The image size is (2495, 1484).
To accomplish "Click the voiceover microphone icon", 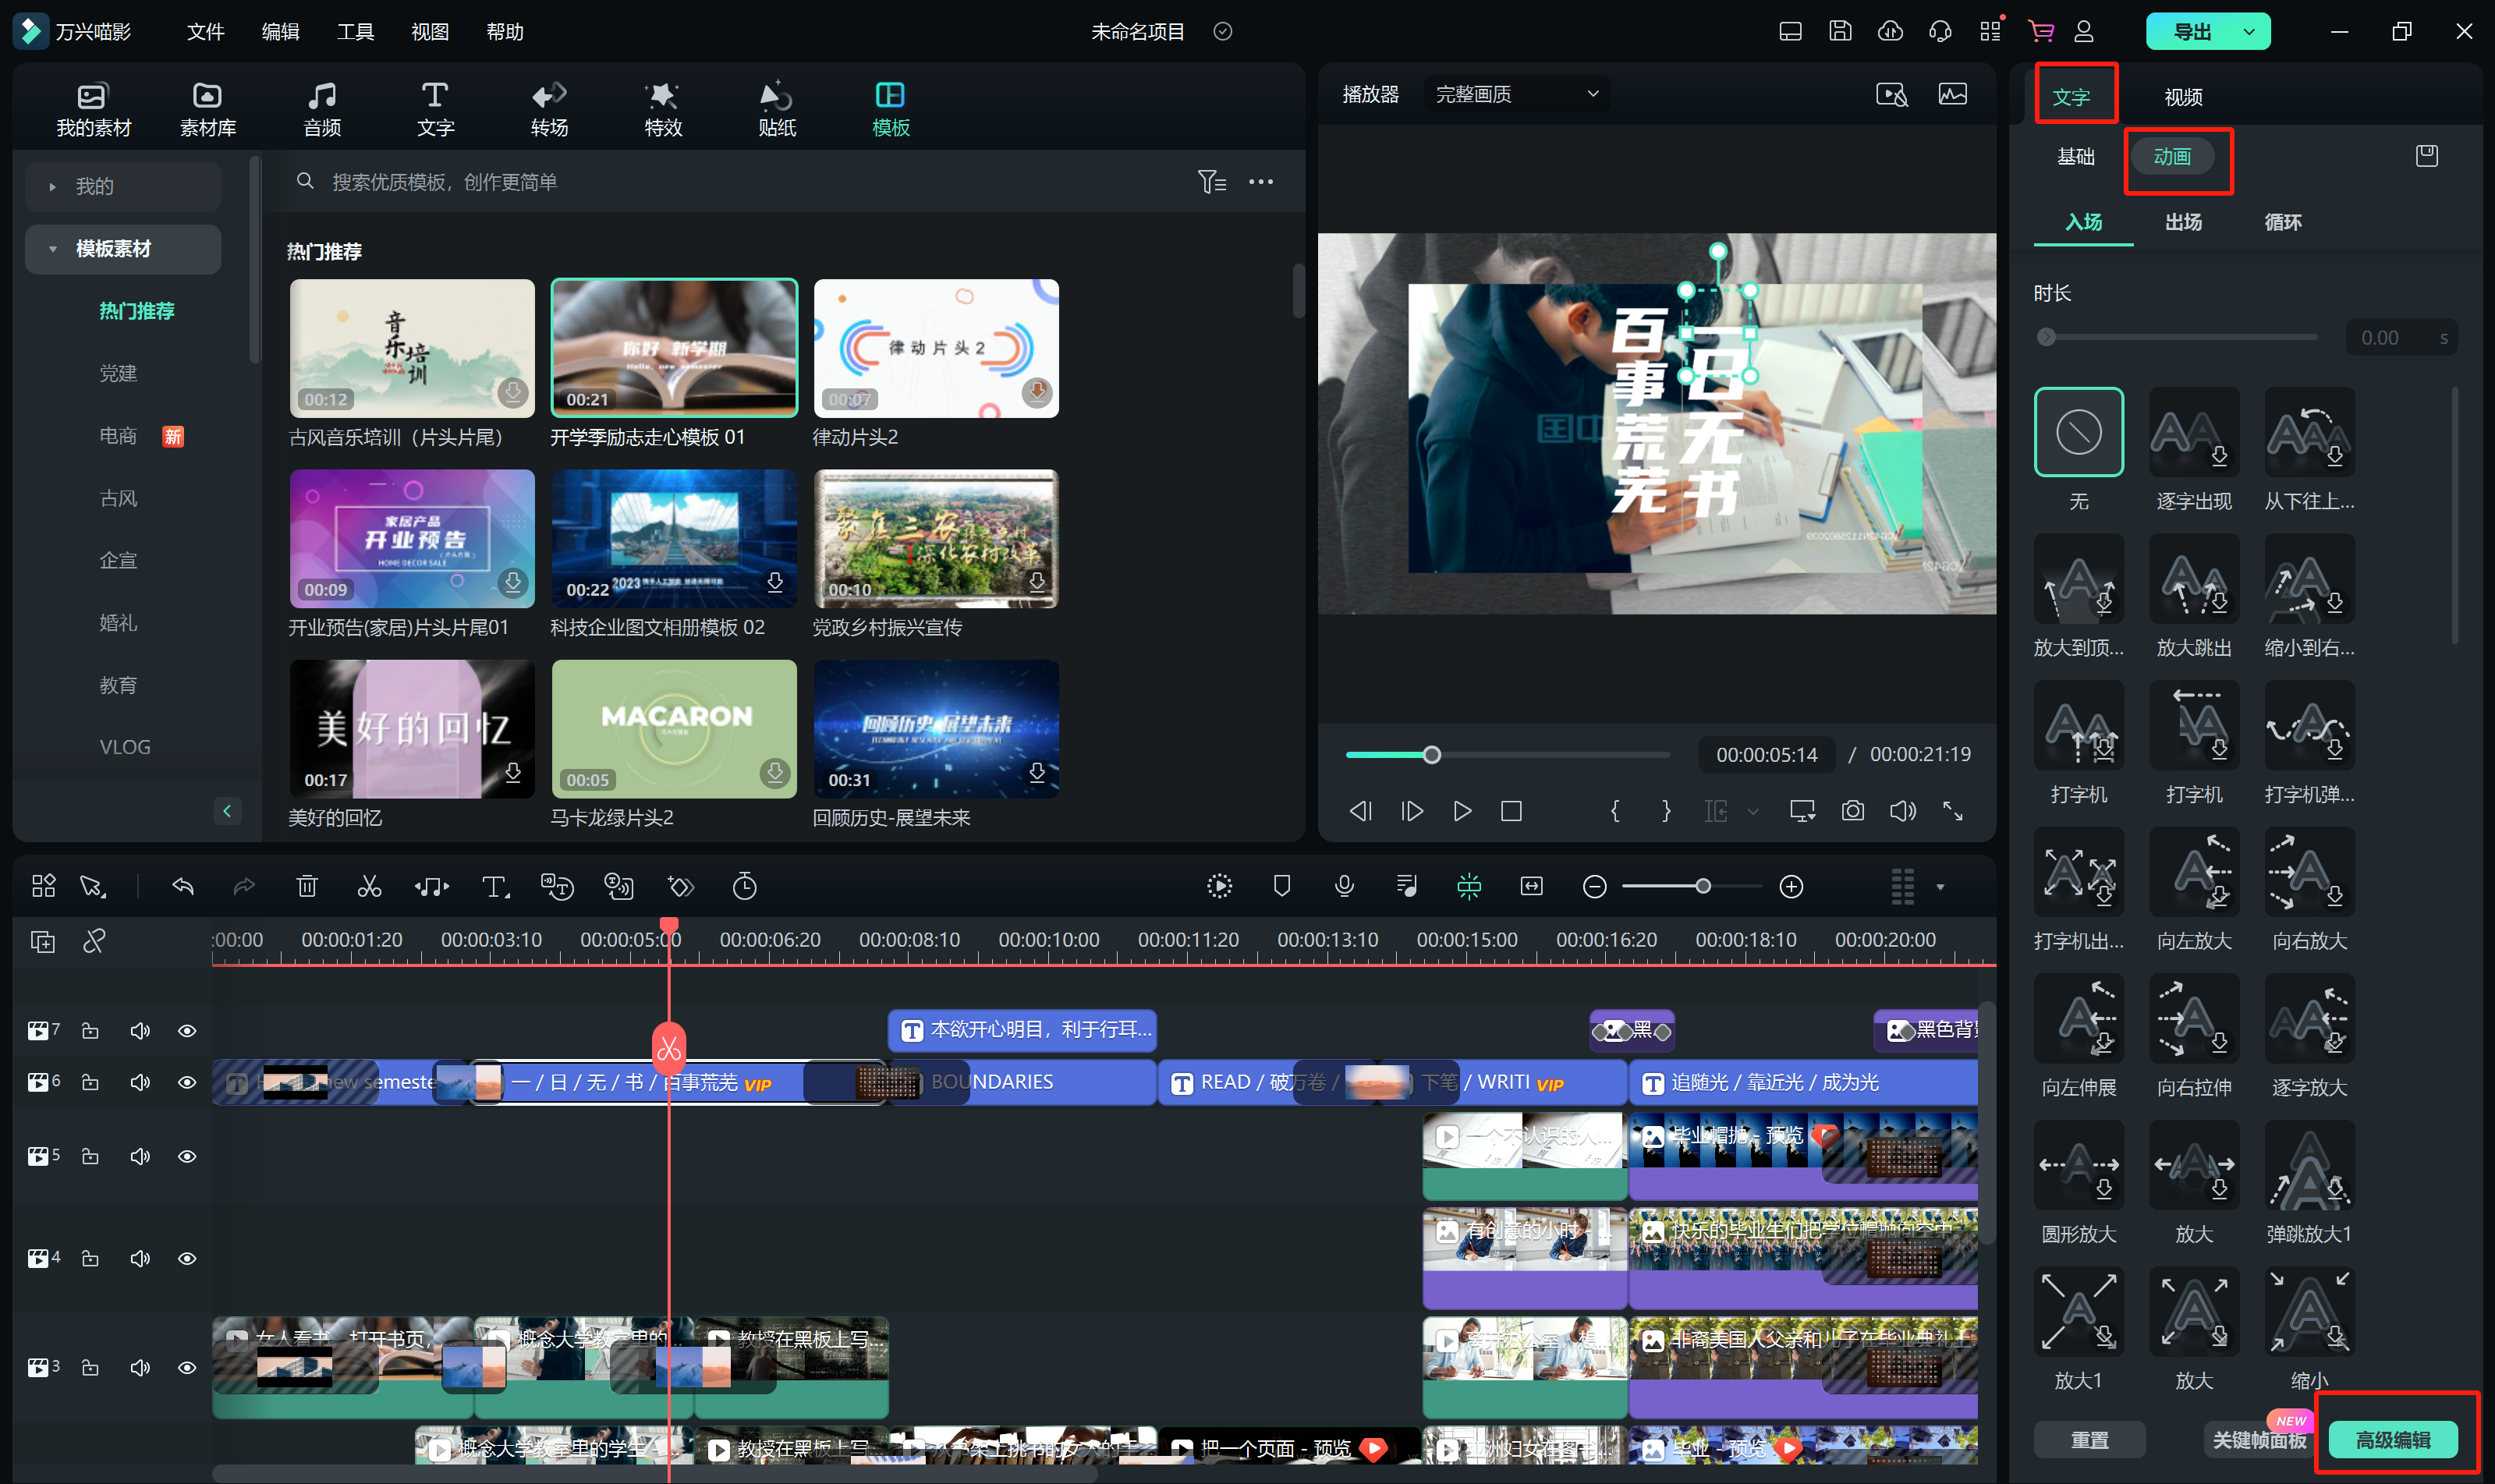I will pyautogui.click(x=1344, y=886).
